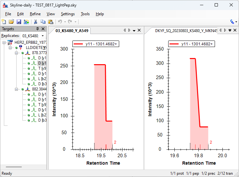Click the Copy toolbar icon
This screenshot has width=239, height=177.
pos(43,22)
